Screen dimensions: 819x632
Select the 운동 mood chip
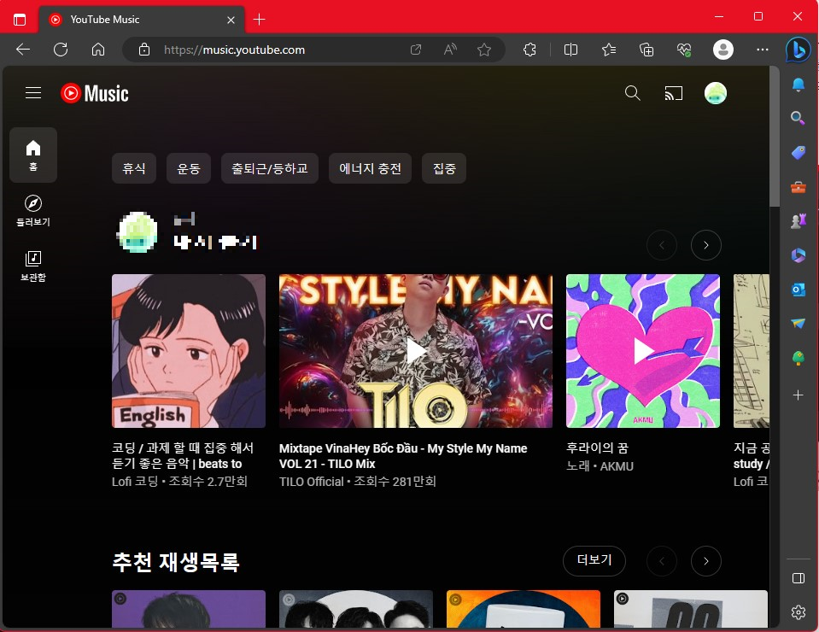click(189, 168)
